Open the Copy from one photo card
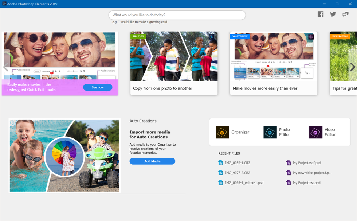 [x=174, y=64]
